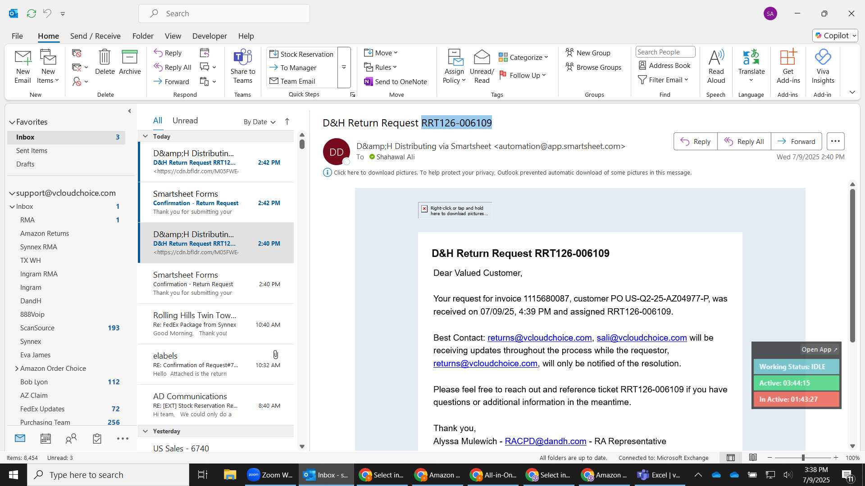
Task: Start Read Aloud speech
Action: coord(716,67)
